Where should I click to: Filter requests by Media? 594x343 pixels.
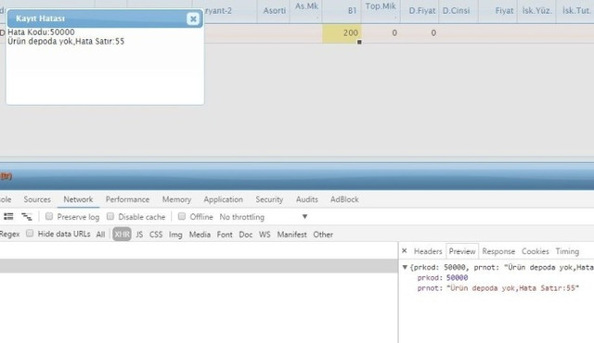(x=200, y=235)
